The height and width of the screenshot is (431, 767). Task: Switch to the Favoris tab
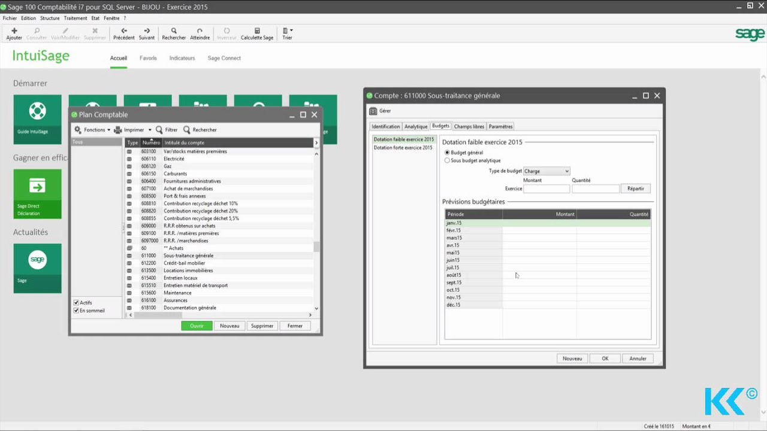(148, 58)
